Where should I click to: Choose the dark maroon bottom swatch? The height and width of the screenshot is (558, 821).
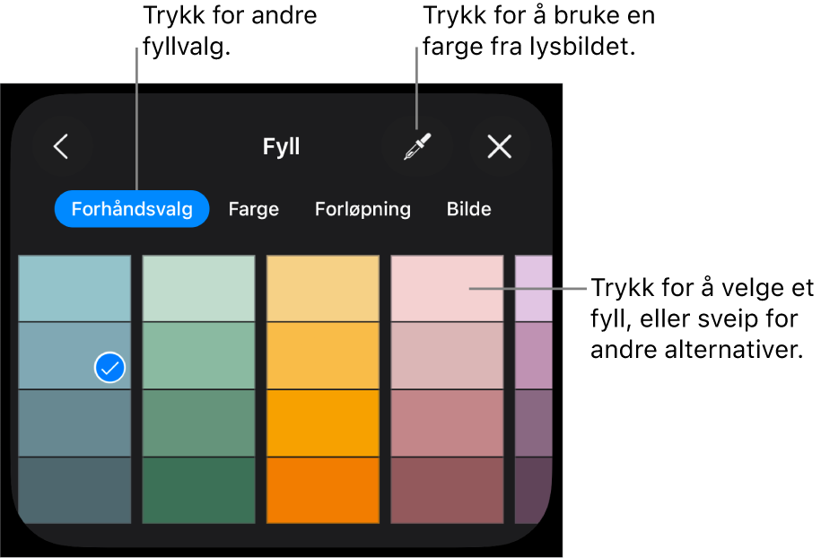[x=447, y=491]
